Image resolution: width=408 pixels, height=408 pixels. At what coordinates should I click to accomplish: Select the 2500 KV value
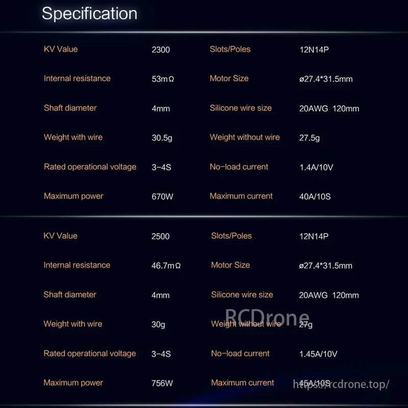tap(161, 237)
